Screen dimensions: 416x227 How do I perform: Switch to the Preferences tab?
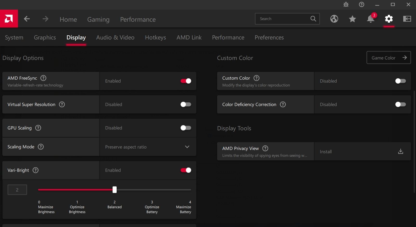(269, 37)
